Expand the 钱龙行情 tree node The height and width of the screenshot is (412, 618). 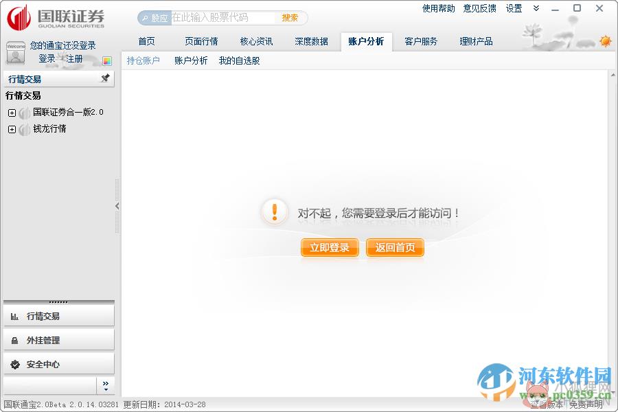coord(12,130)
